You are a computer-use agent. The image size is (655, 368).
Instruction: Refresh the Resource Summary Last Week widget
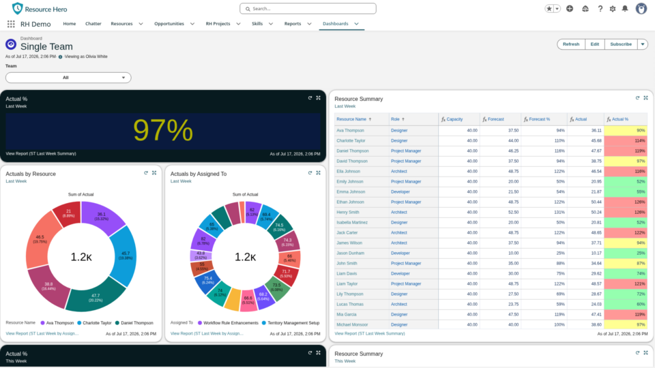(637, 98)
